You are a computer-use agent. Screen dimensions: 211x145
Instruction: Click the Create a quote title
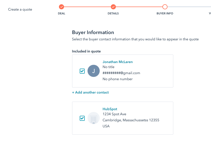click(20, 10)
